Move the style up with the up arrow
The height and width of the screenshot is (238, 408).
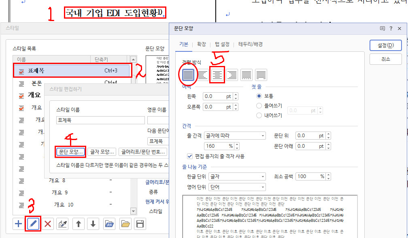[x=79, y=224]
